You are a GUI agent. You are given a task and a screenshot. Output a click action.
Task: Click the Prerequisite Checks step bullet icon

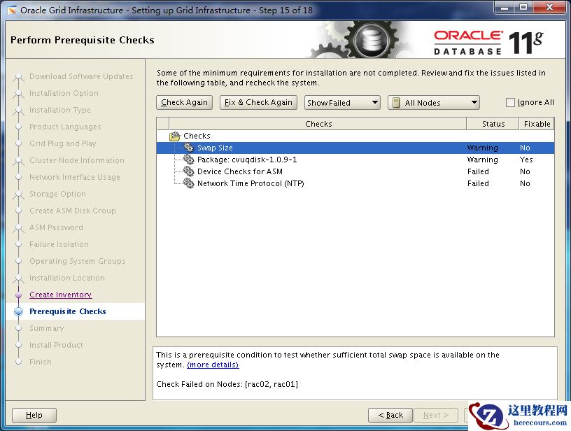pyautogui.click(x=18, y=311)
